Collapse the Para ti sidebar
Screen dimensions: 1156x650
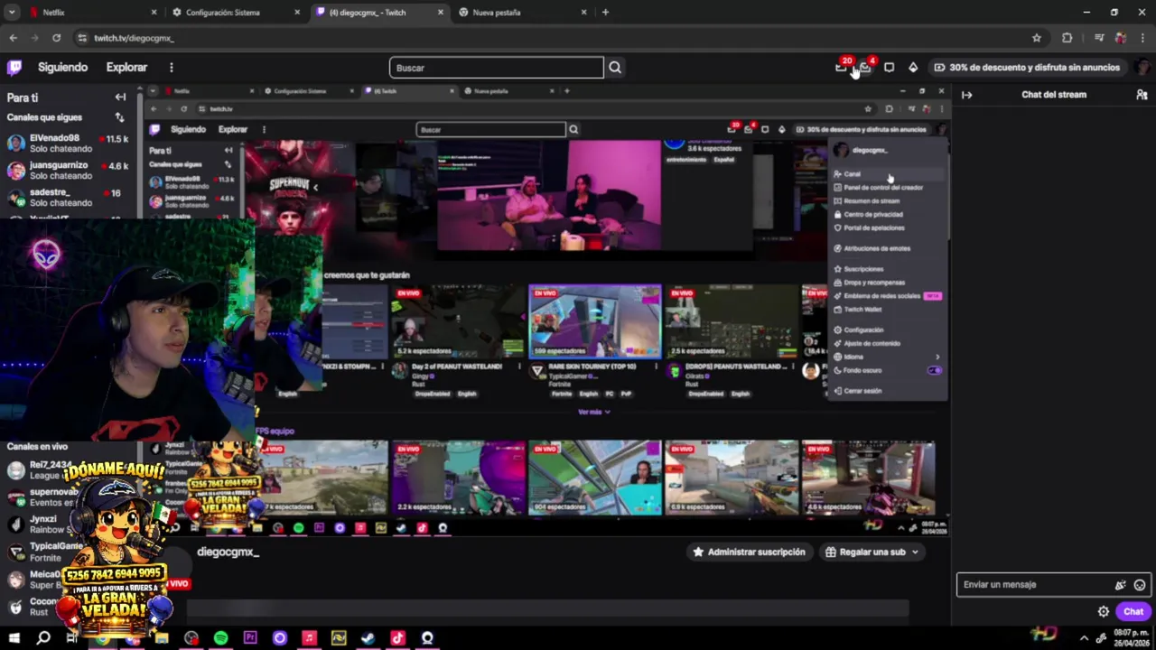tap(120, 97)
